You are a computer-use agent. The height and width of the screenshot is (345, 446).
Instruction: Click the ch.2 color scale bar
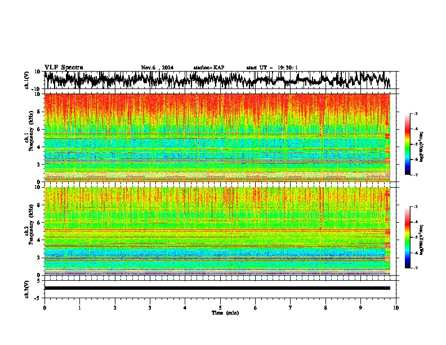(407, 237)
